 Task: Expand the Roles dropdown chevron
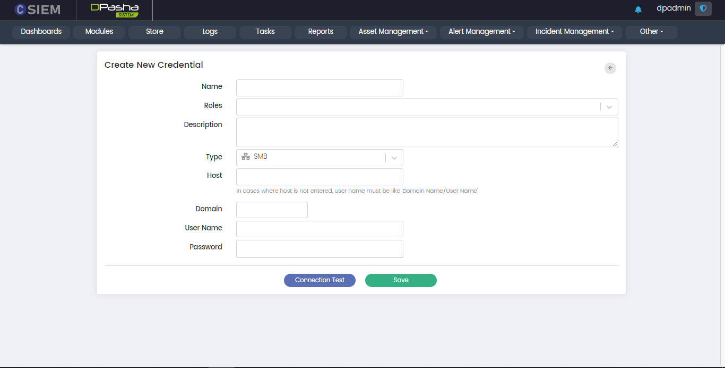pyautogui.click(x=609, y=107)
